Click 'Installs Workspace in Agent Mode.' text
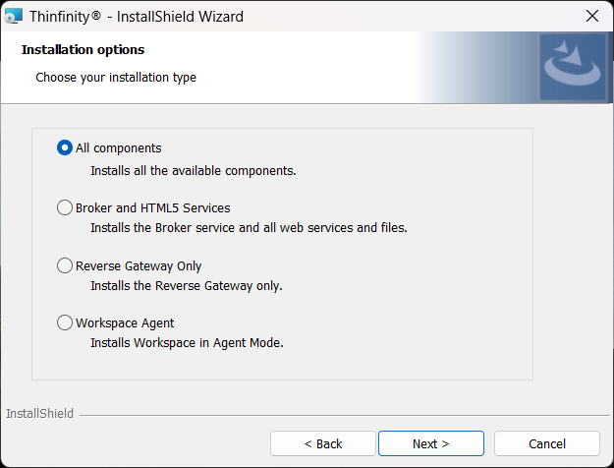The height and width of the screenshot is (468, 614). click(x=187, y=343)
